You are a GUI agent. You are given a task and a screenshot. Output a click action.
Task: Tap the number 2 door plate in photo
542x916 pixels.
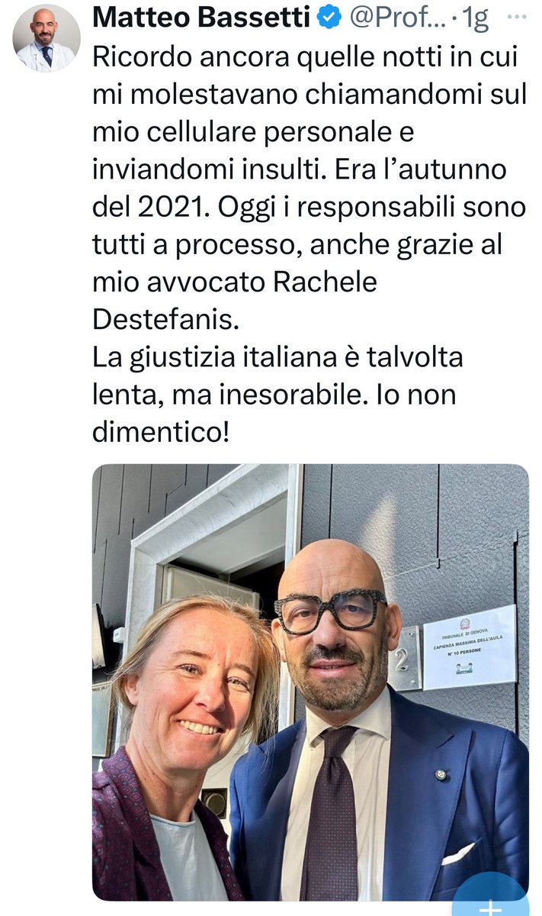tap(405, 658)
